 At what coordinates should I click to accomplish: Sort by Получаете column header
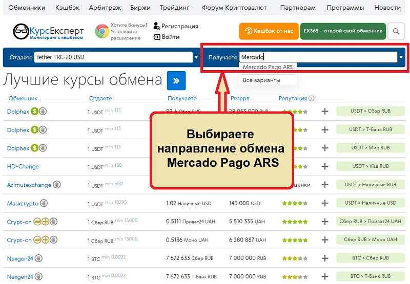click(182, 98)
